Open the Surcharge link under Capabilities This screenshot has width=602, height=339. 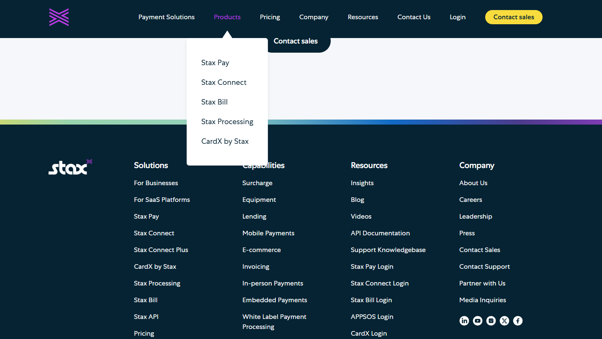[x=257, y=183]
